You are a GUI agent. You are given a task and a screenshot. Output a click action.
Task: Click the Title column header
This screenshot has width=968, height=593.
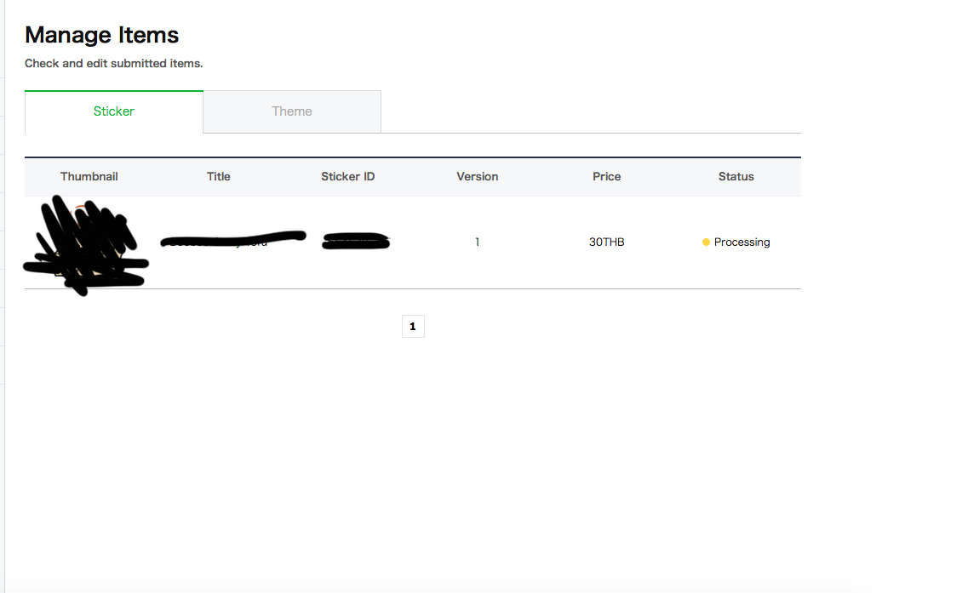coord(219,176)
